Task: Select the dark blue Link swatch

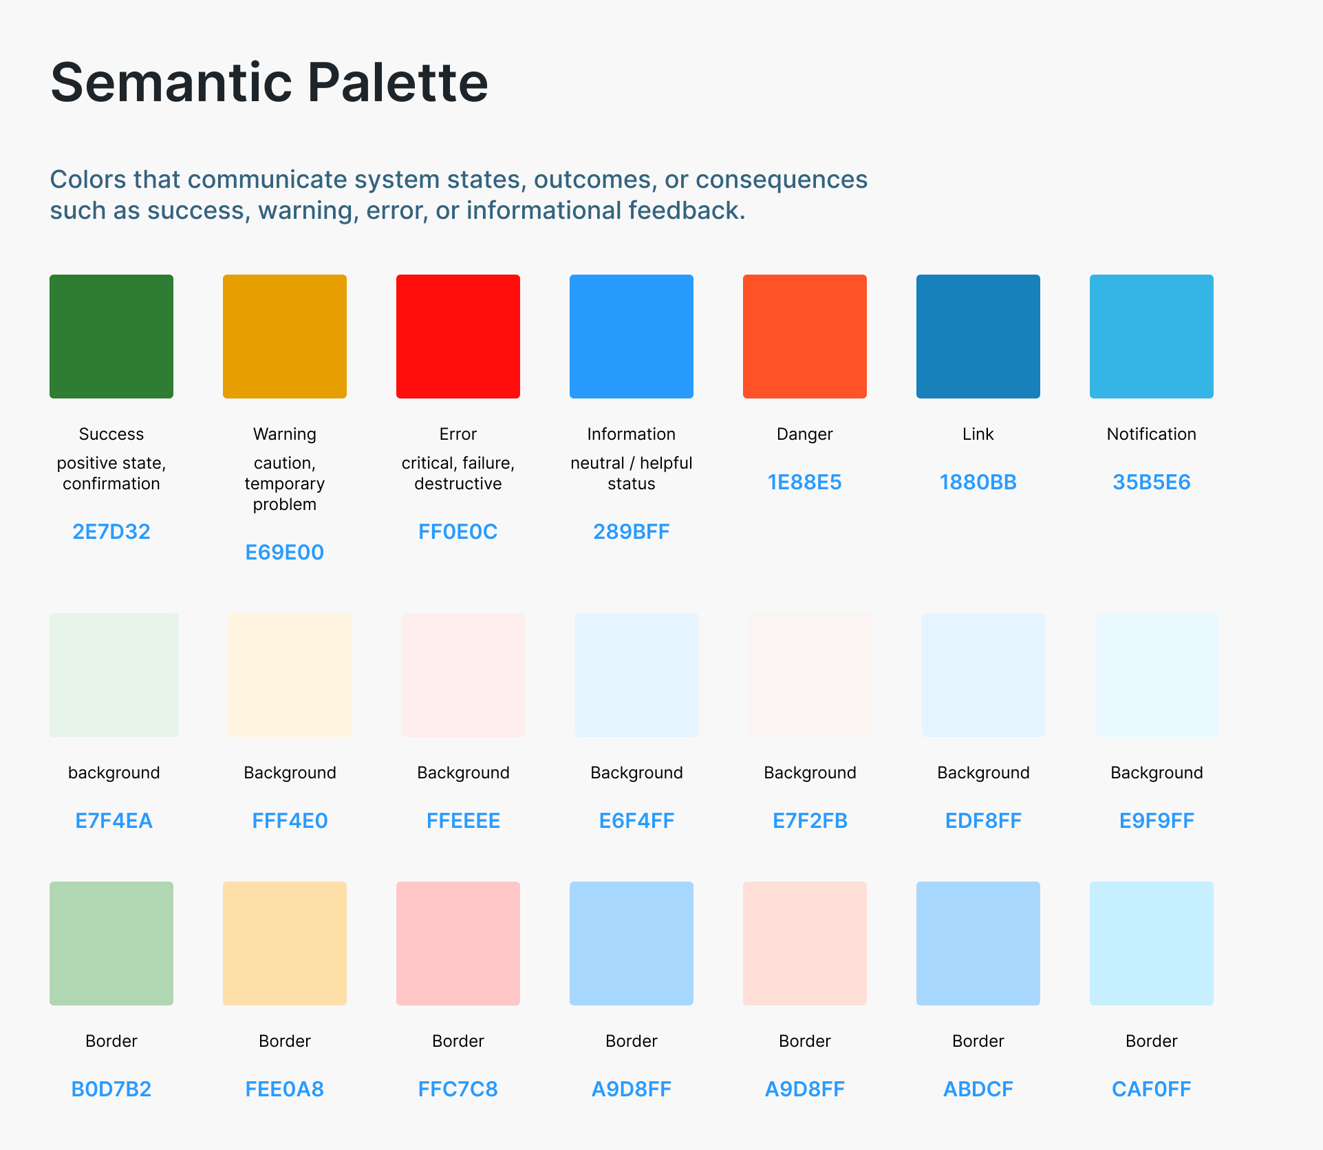Action: (x=978, y=337)
